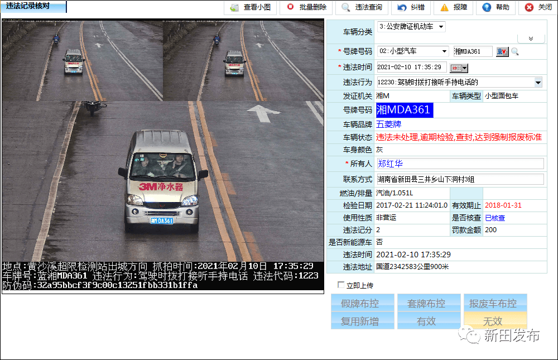Open 违法查询 violation search magnifier

point(346,8)
